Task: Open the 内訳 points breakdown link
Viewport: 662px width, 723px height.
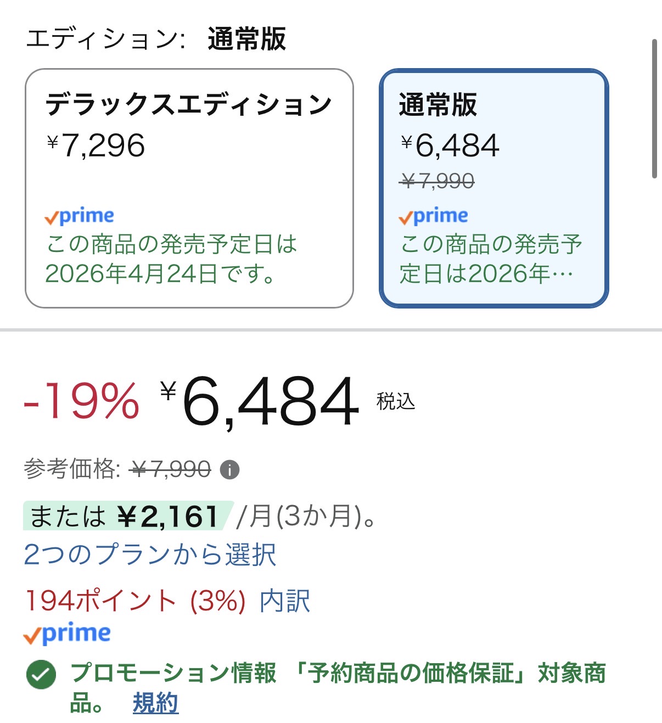Action: click(x=285, y=601)
